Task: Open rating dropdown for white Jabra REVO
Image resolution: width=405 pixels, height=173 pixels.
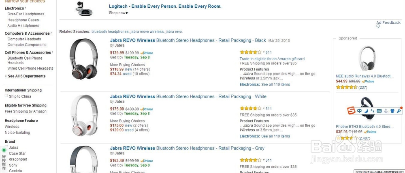Action: point(264,108)
